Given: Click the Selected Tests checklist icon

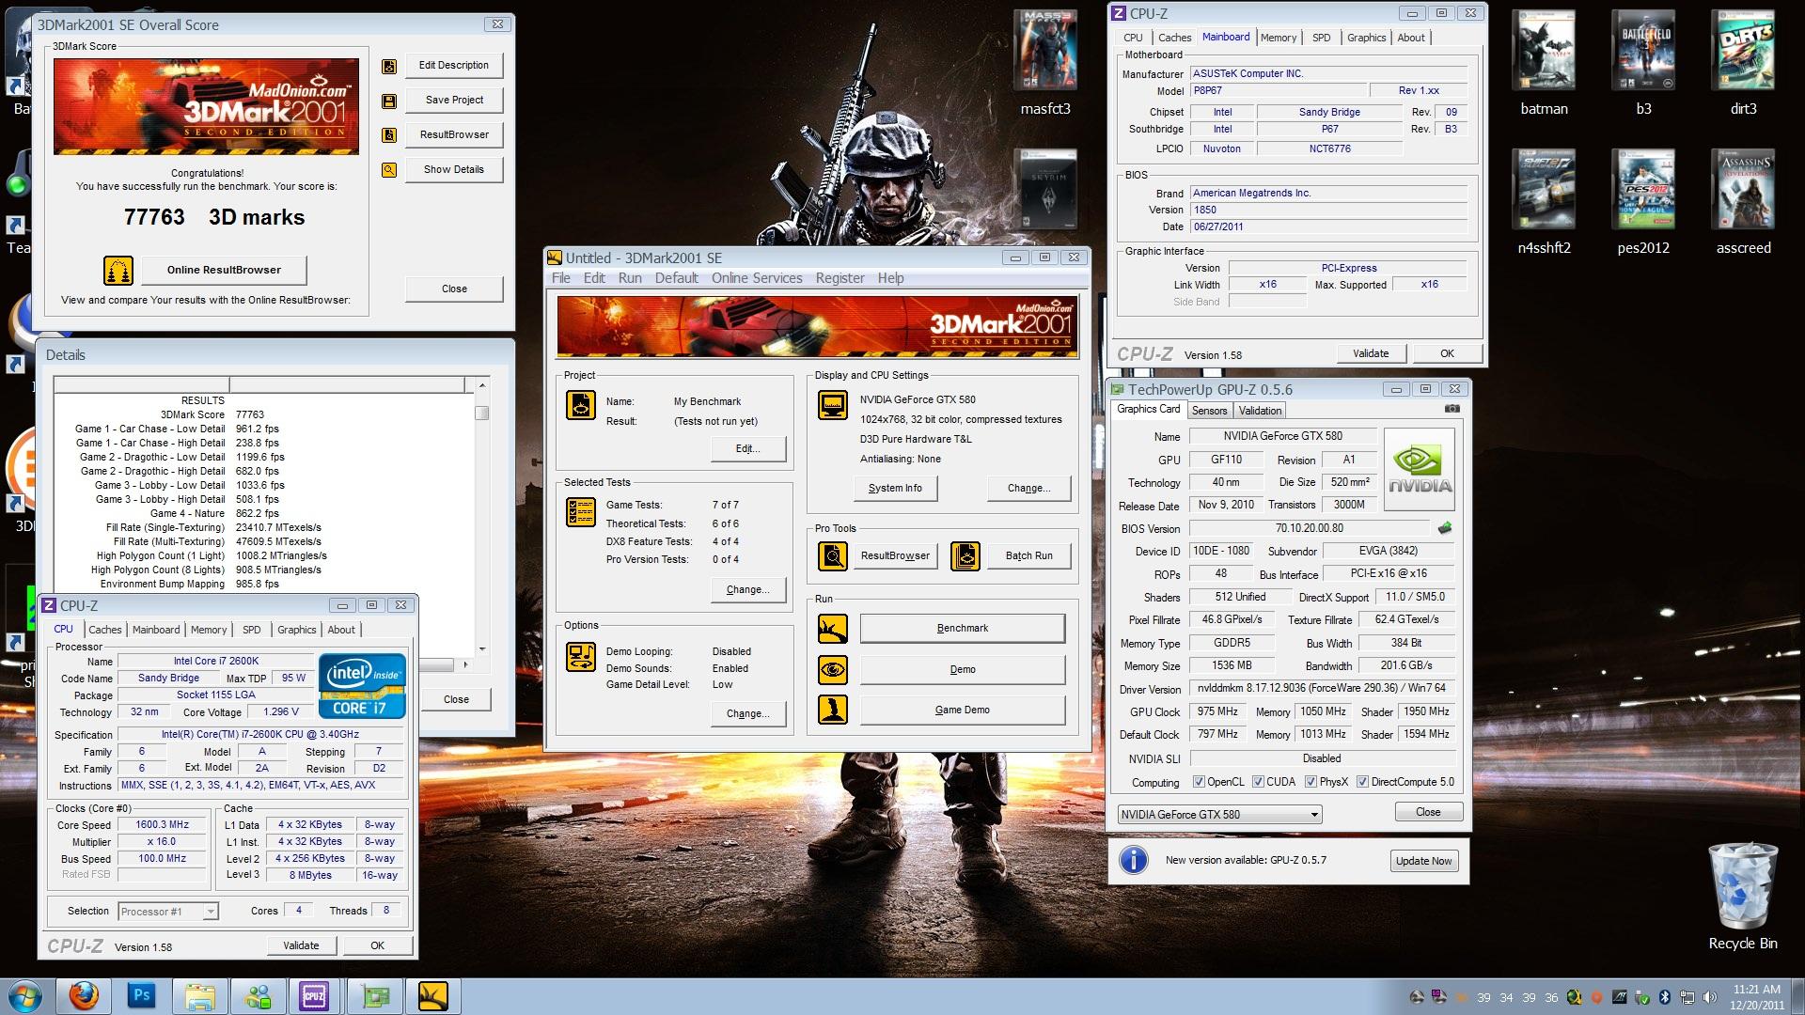Looking at the screenshot, I should (581, 512).
